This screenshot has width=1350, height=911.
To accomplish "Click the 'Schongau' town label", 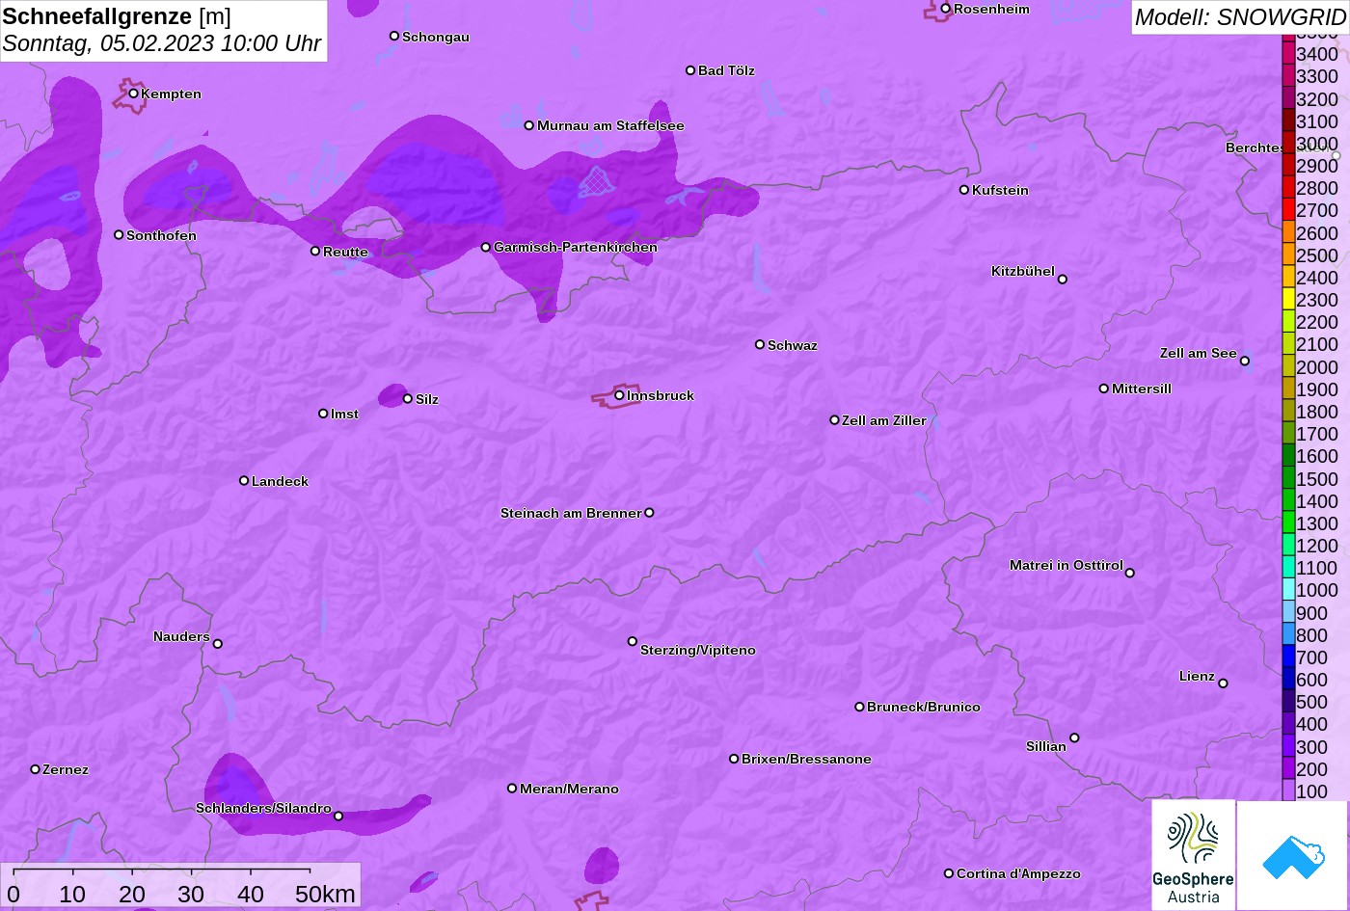I will pos(436,37).
